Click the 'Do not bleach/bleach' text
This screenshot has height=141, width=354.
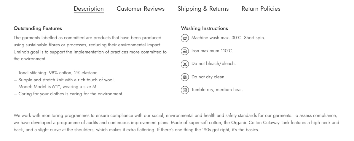pos(213,64)
